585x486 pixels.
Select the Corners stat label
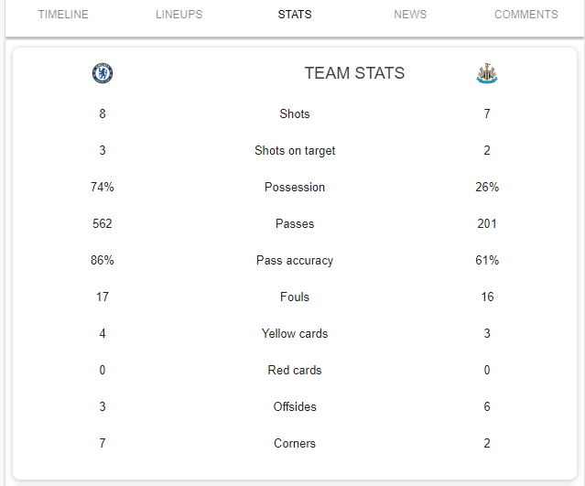[295, 444]
